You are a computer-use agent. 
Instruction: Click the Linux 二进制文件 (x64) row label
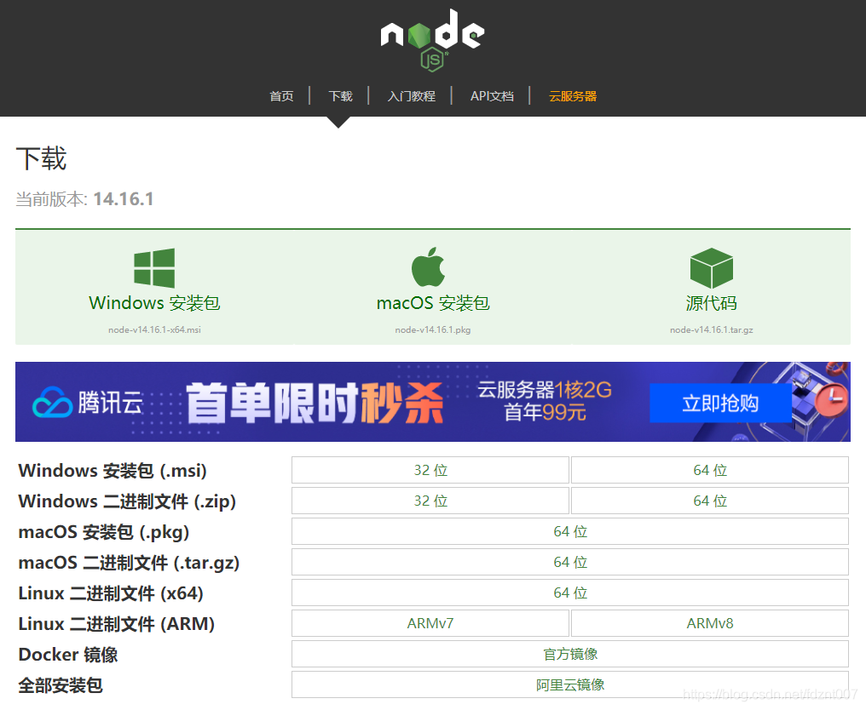tap(111, 593)
